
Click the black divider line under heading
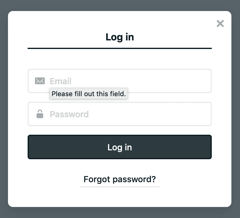120,48
